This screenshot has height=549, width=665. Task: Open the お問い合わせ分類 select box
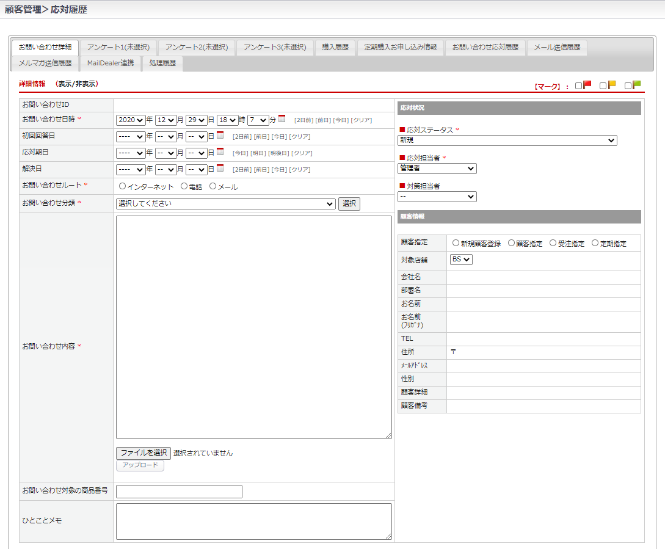[x=225, y=204]
